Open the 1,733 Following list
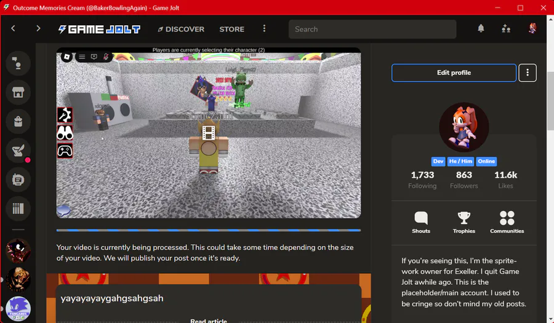The image size is (554, 323). point(422,180)
